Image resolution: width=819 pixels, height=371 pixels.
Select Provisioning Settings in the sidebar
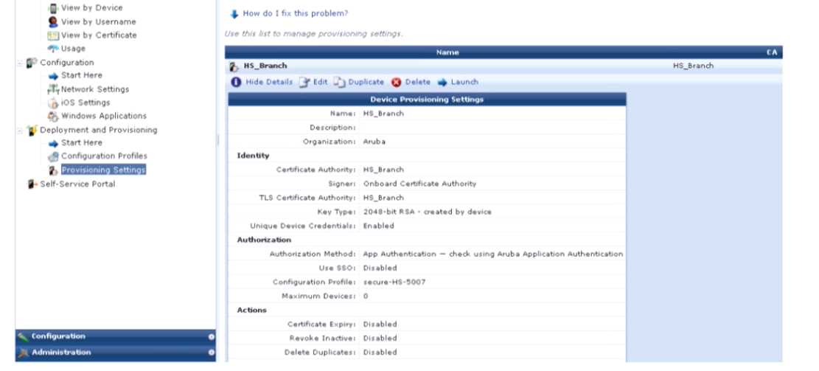pos(103,170)
